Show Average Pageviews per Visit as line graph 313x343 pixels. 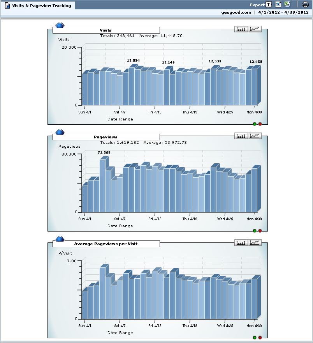pyautogui.click(x=255, y=243)
